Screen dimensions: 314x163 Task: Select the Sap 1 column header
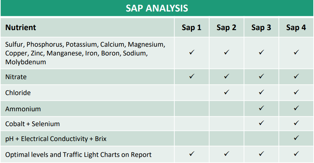[x=192, y=28]
